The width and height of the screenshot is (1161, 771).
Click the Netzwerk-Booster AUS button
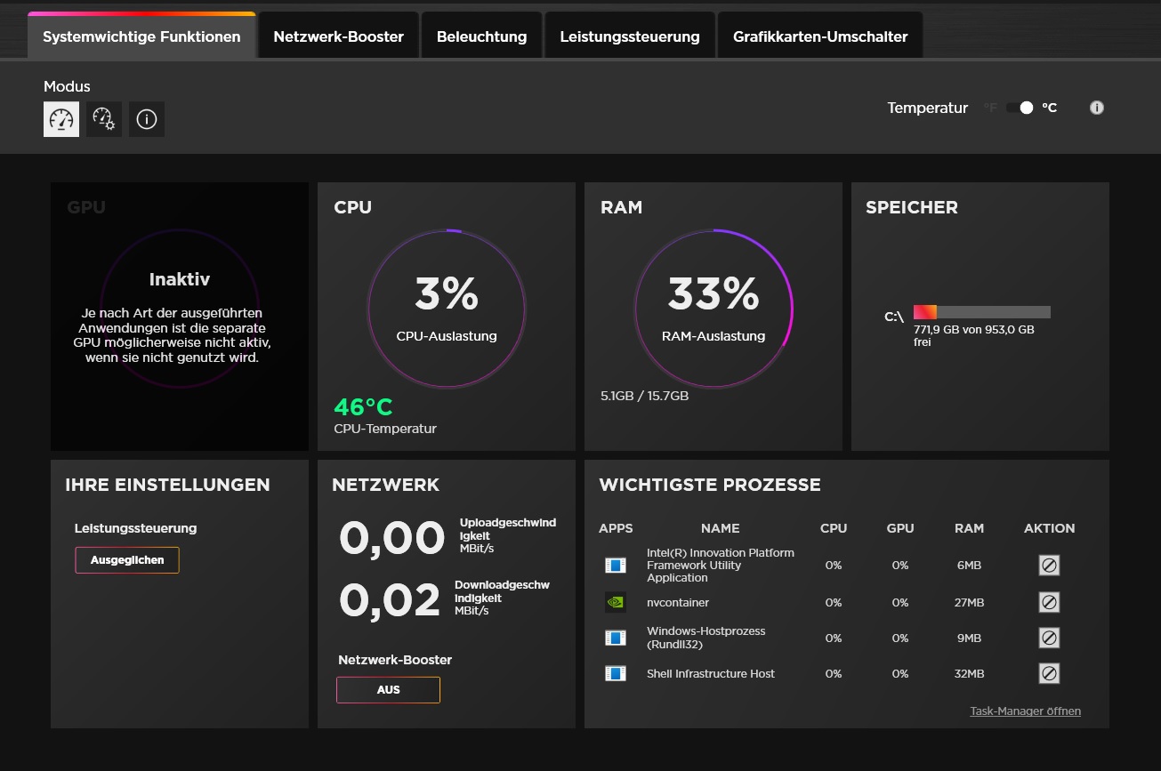tap(388, 690)
